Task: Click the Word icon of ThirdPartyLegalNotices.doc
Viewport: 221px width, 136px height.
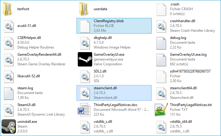Action: click(x=84, y=110)
